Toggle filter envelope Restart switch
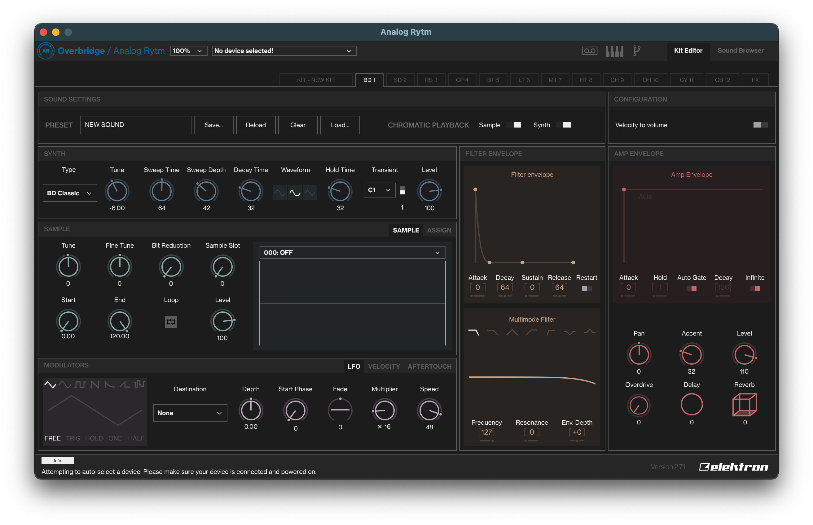813x525 pixels. click(x=587, y=289)
